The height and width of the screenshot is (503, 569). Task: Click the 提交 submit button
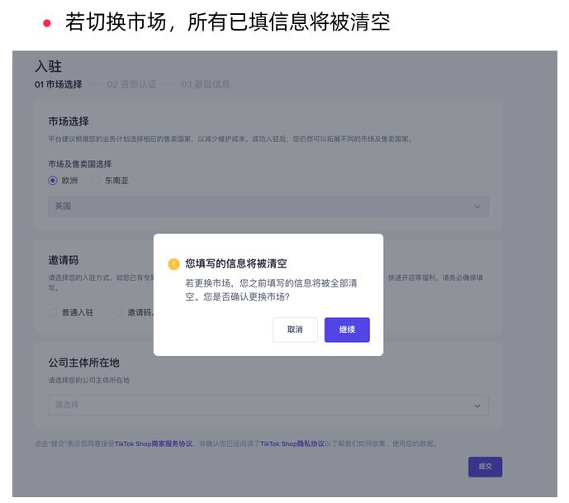pyautogui.click(x=485, y=467)
